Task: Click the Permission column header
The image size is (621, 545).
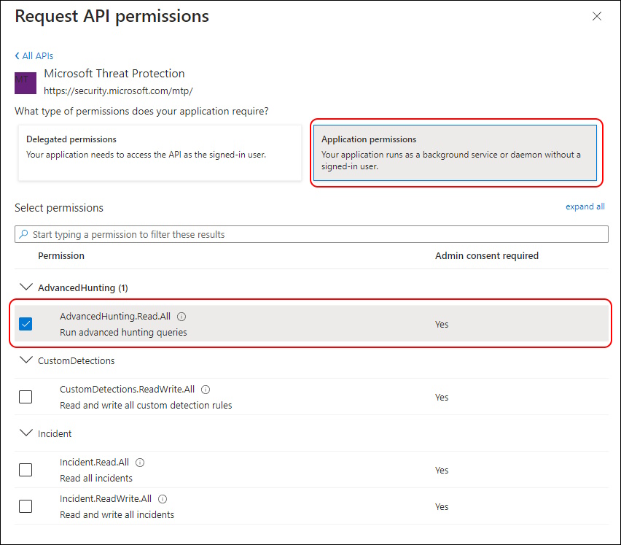Action: (61, 255)
